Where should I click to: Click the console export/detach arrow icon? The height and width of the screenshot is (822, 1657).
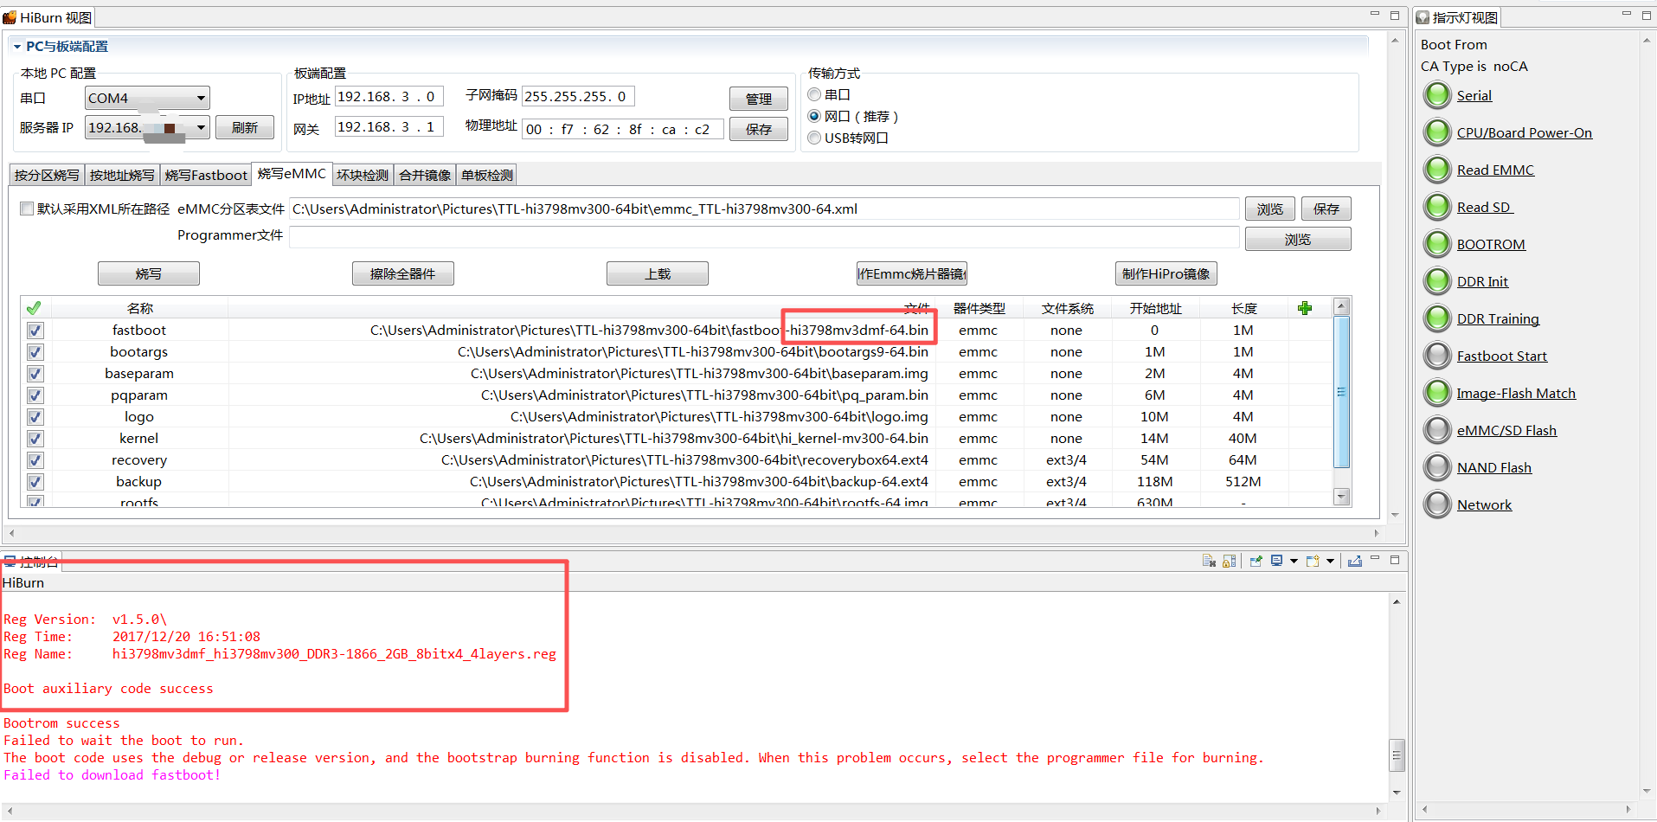pyautogui.click(x=1355, y=562)
